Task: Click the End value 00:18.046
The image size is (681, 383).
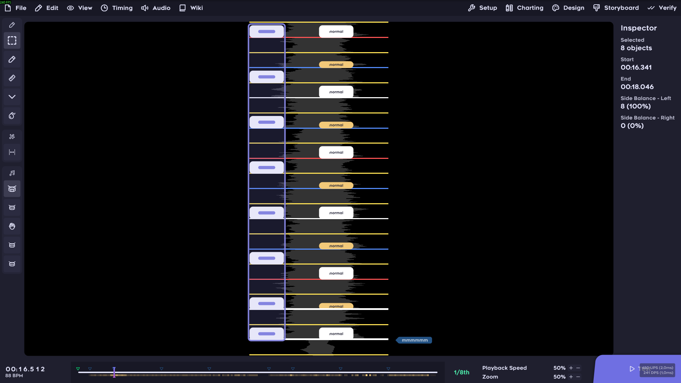Action: (x=637, y=87)
